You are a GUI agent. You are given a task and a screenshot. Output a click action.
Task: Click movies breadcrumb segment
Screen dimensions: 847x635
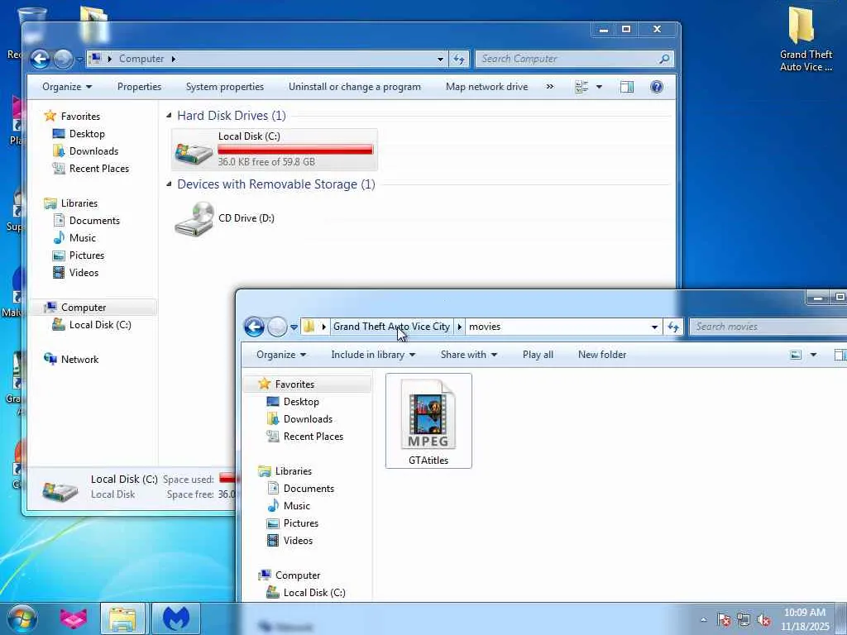tap(485, 327)
